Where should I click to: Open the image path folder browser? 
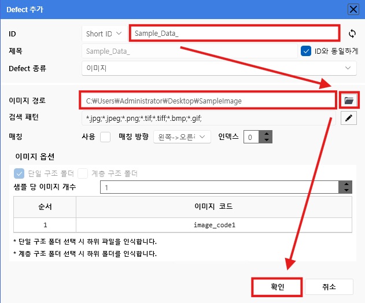(349, 101)
